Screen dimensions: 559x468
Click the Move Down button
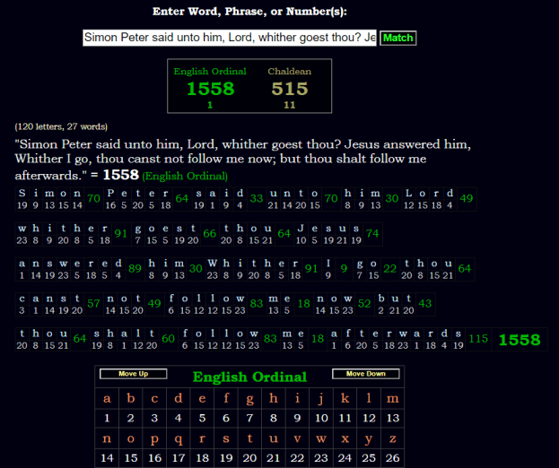point(364,374)
